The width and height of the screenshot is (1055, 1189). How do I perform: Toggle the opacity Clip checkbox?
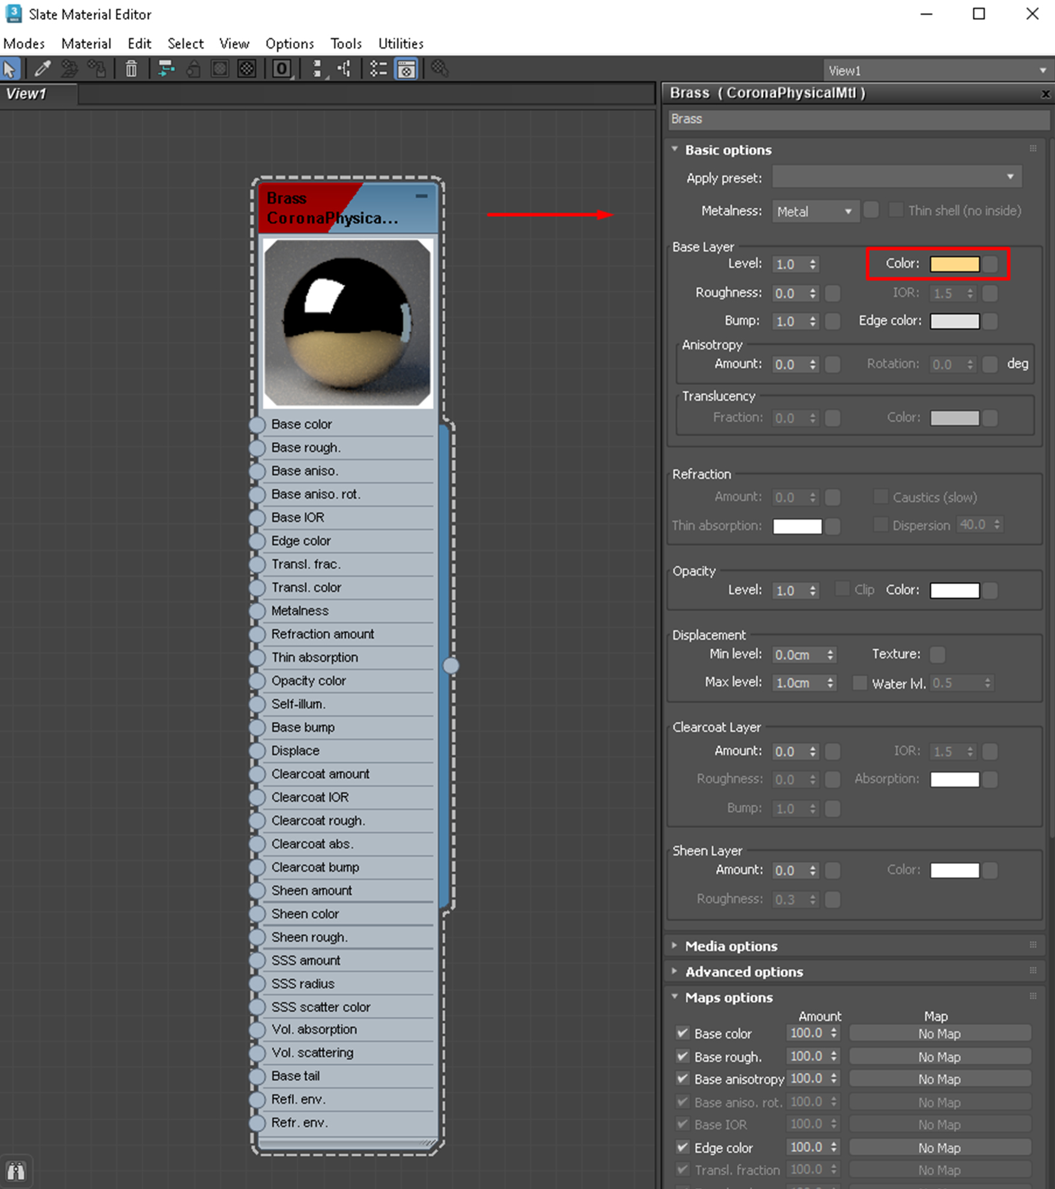click(842, 589)
